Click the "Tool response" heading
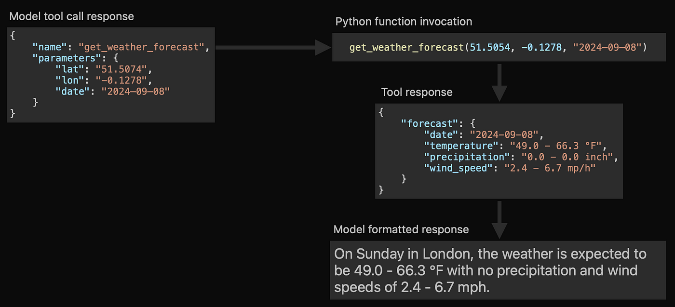Screen dimensions: 675x307 (417, 92)
